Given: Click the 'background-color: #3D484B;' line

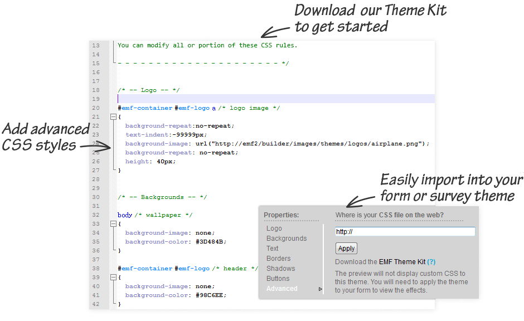Looking at the screenshot, I should 176,241.
